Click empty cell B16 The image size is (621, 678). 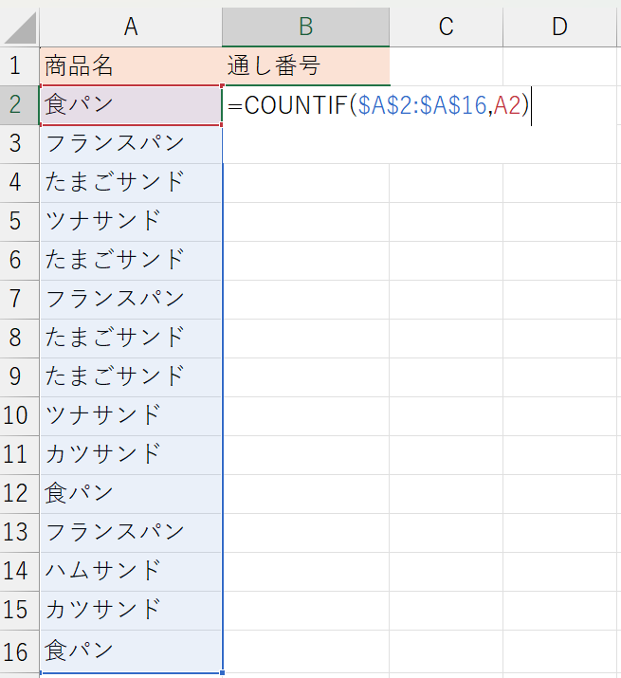[x=305, y=651]
